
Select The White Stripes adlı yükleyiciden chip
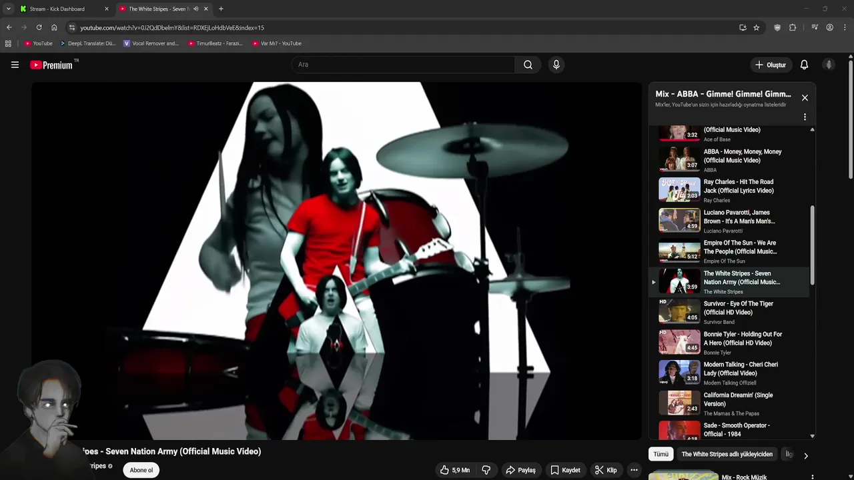[727, 454]
